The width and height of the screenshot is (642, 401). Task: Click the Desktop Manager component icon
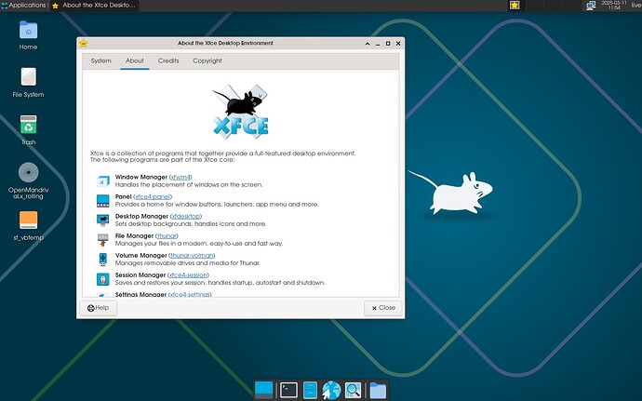[102, 220]
